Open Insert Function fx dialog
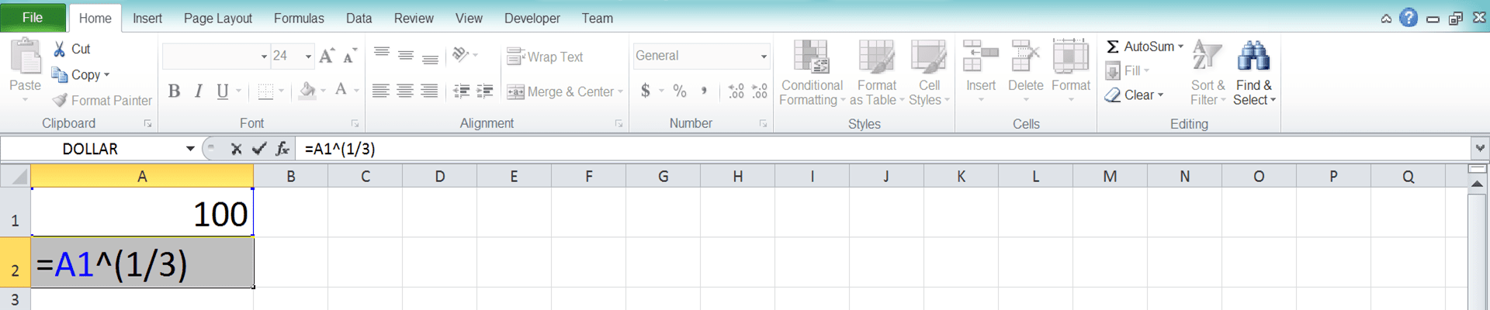Viewport: 1490px width, 310px height. point(282,149)
